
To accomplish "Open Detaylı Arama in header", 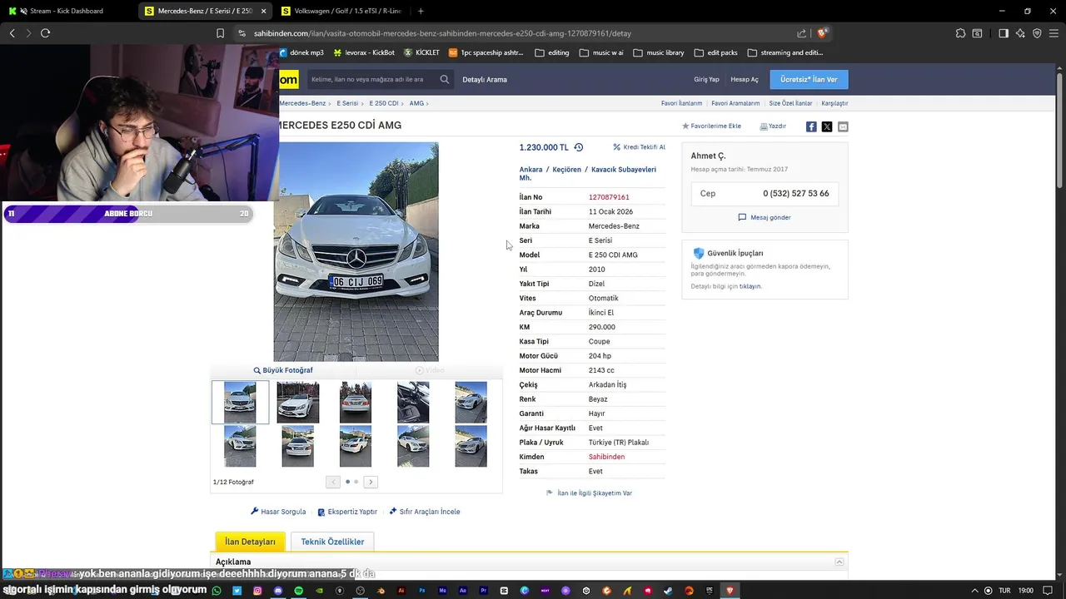I will (485, 80).
